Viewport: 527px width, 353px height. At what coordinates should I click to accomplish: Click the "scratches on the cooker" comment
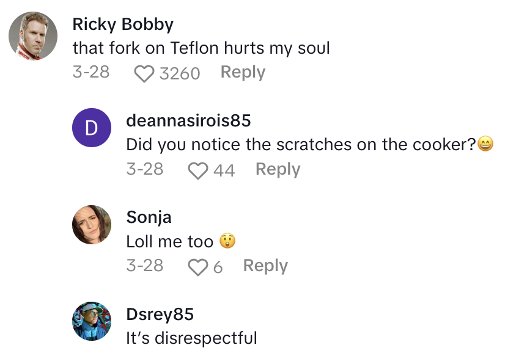pos(301,145)
